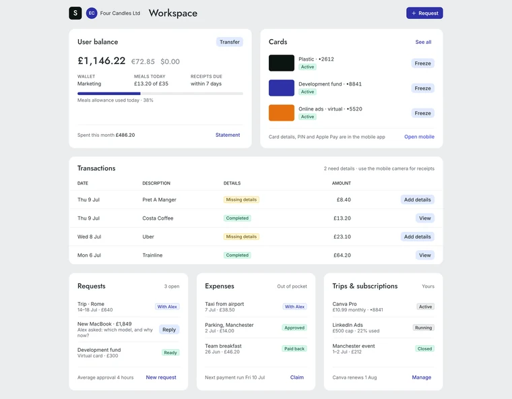This screenshot has height=399, width=512.
Task: Click the £64.20 amount cell
Action: click(342, 255)
